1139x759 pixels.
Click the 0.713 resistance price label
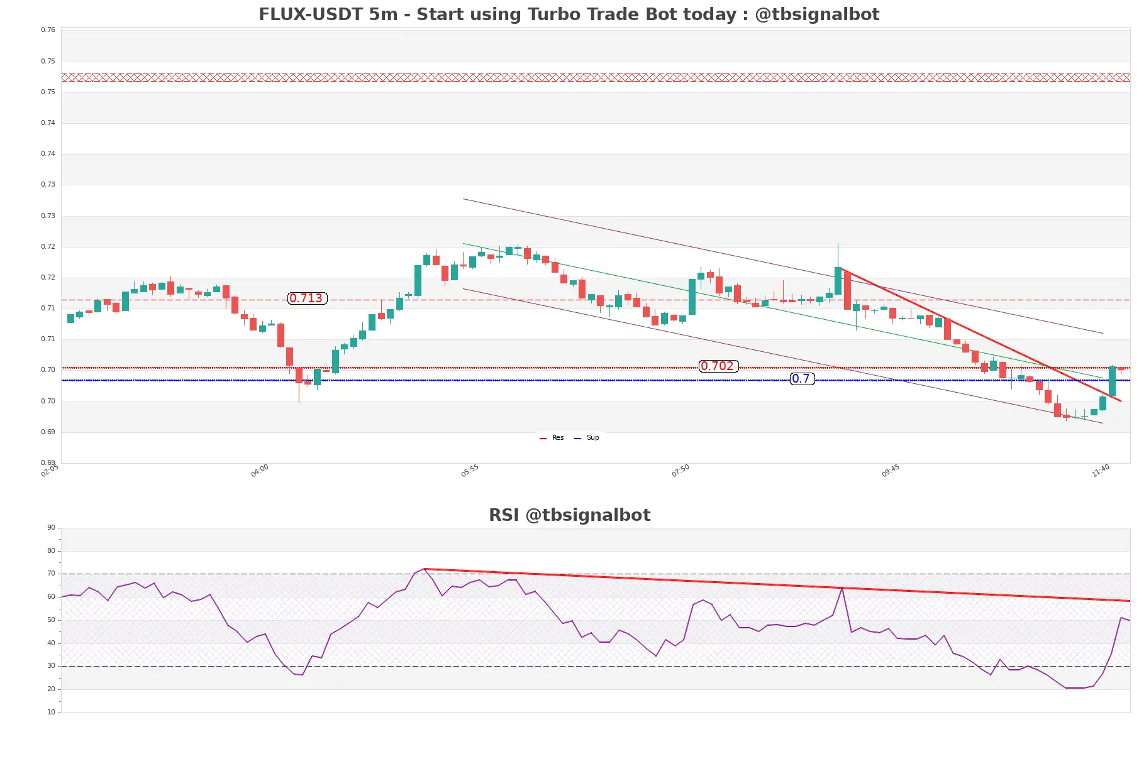306,298
